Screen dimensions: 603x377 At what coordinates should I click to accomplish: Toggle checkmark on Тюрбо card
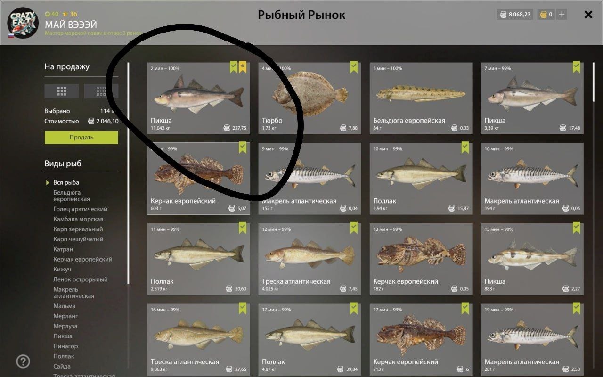(354, 67)
